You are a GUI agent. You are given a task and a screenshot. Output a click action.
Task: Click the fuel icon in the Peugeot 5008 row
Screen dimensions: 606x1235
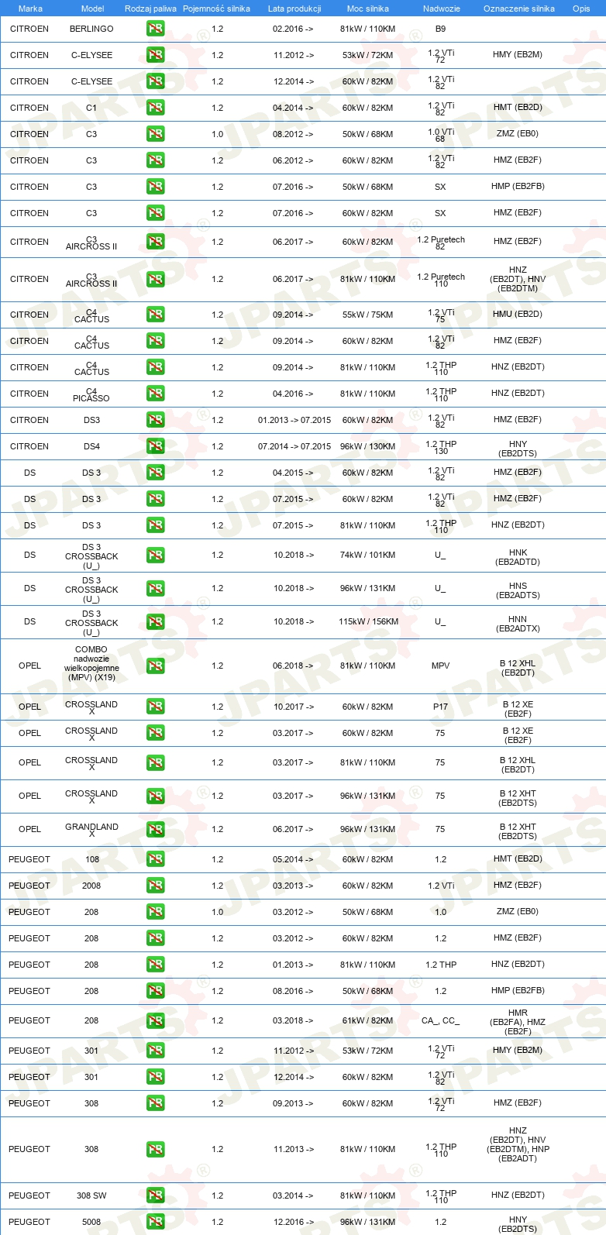(155, 1222)
